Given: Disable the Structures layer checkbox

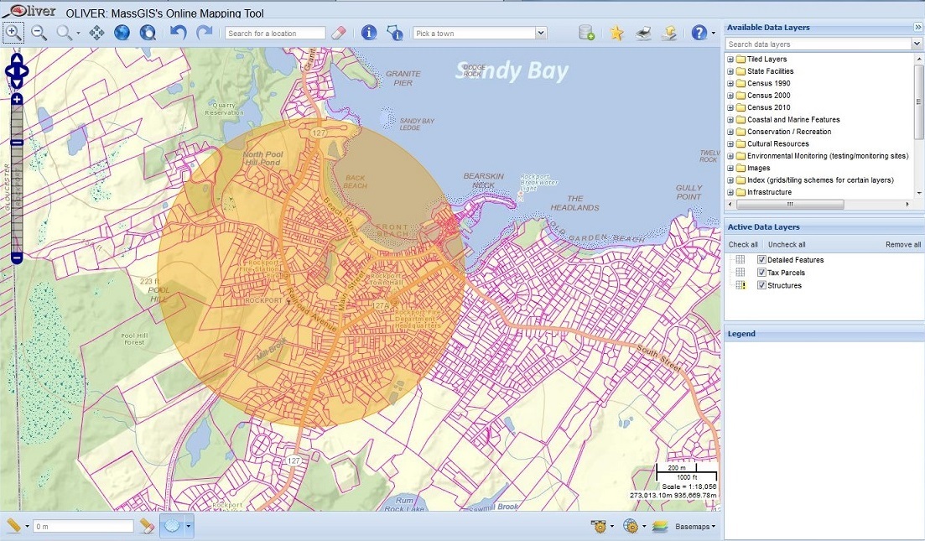Looking at the screenshot, I should (x=761, y=285).
